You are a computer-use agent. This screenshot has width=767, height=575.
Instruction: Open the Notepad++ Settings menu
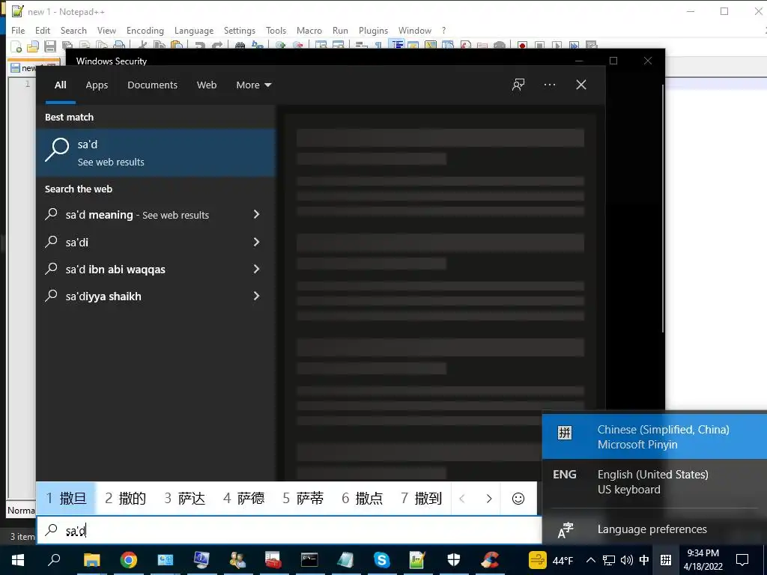pos(239,30)
